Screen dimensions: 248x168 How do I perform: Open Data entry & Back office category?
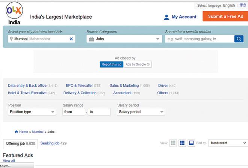click(x=27, y=85)
